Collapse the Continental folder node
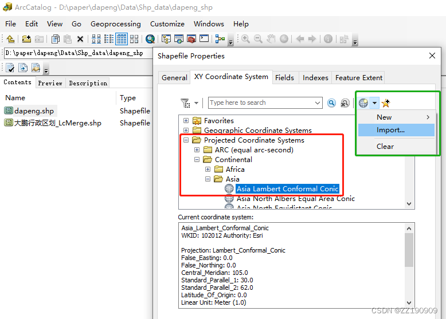 pos(197,160)
